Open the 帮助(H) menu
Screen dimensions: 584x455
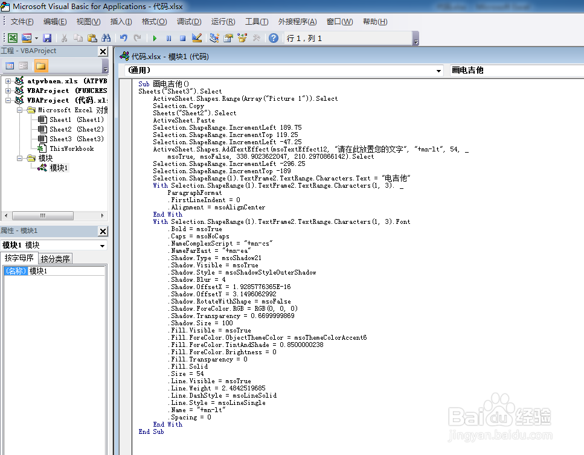point(375,22)
